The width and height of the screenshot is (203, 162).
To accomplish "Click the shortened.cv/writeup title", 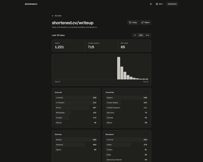I will (73, 23).
